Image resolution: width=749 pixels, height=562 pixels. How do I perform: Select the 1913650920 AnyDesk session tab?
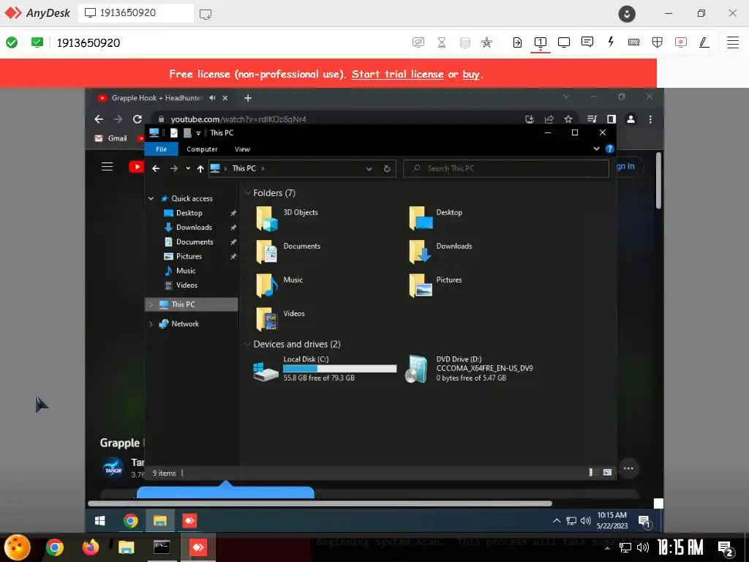[136, 13]
